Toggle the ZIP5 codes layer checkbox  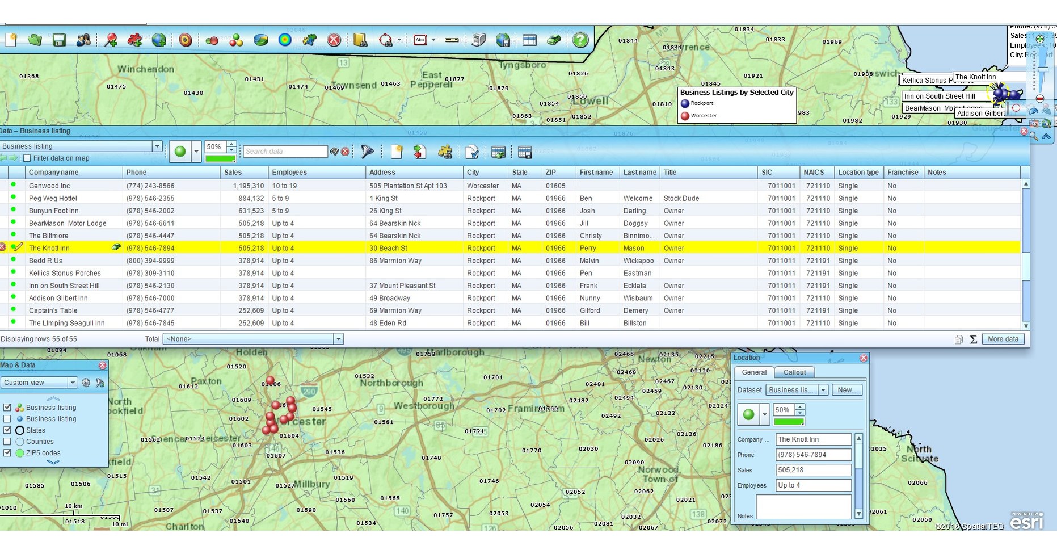(x=7, y=453)
